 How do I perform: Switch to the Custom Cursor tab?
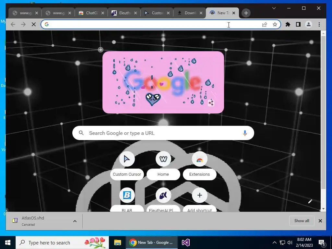click(x=157, y=13)
